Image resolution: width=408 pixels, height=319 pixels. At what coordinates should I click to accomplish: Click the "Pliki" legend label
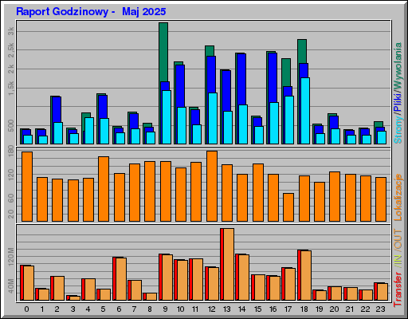[x=398, y=102]
